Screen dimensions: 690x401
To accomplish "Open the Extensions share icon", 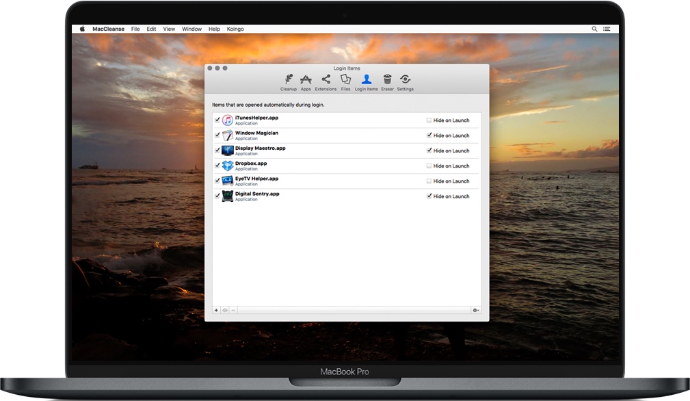I will click(326, 82).
